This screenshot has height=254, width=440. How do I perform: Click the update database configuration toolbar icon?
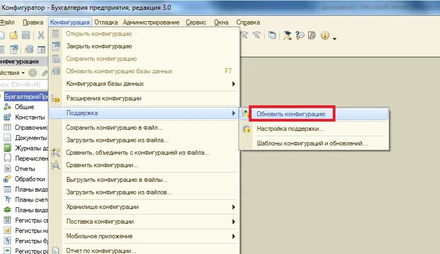29,49
